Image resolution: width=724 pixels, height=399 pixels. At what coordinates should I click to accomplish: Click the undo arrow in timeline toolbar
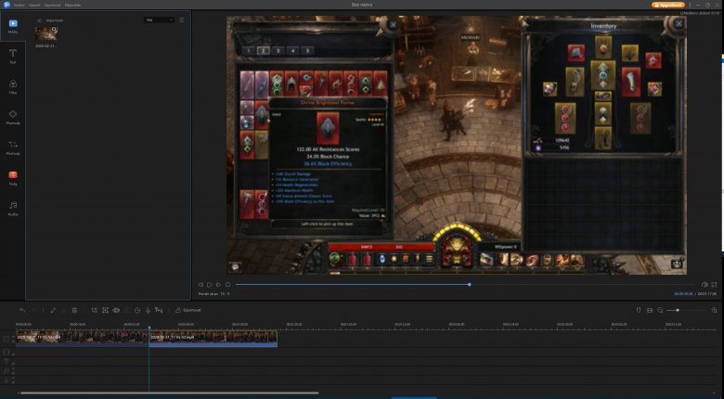click(x=21, y=310)
